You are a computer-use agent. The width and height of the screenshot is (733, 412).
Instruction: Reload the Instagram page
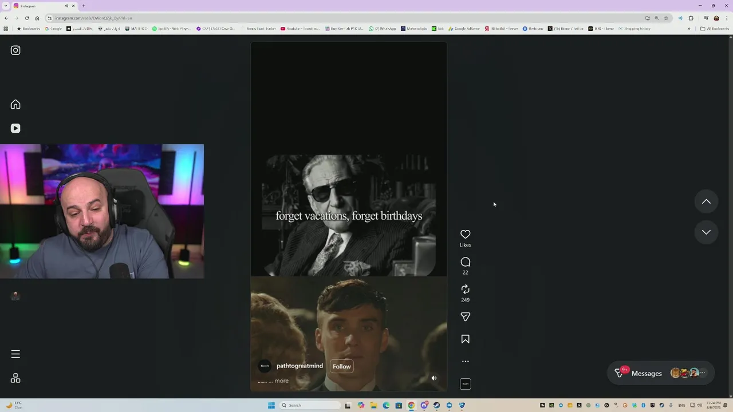(x=27, y=18)
